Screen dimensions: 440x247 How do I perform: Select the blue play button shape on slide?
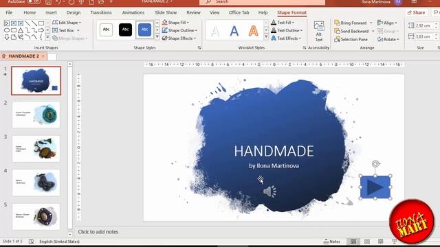[x=375, y=187]
